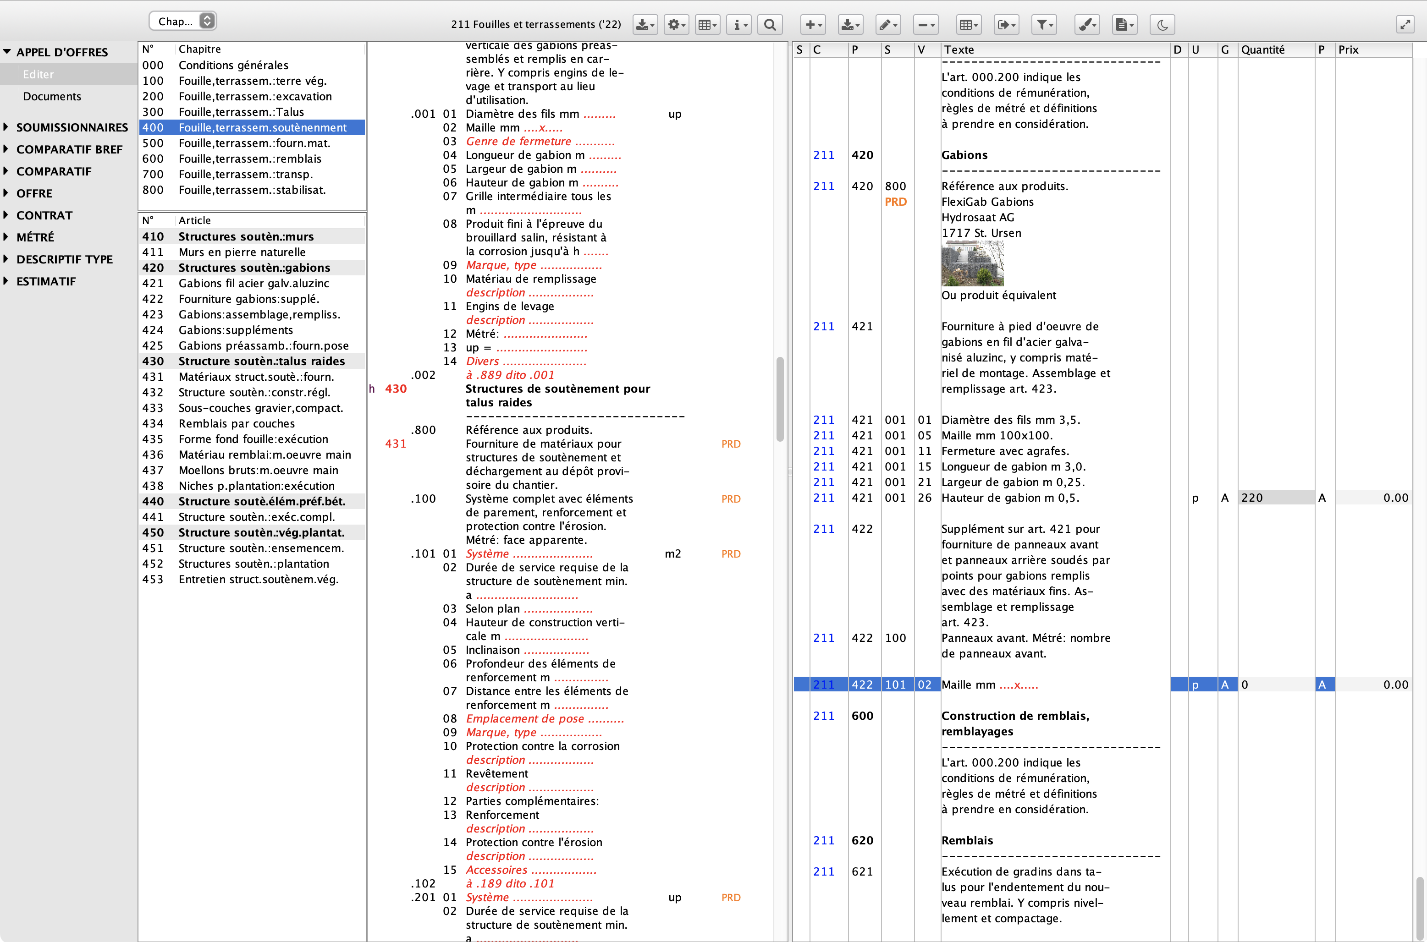Select chapter 200 Fouille,terrassem.:excavation
The height and width of the screenshot is (942, 1427).
pos(252,96)
